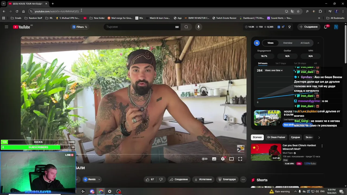Focus the YouTube search field
347x195 pixels.
click(x=140, y=27)
